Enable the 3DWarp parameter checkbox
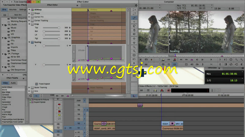245x137 pixels. tap(32, 10)
